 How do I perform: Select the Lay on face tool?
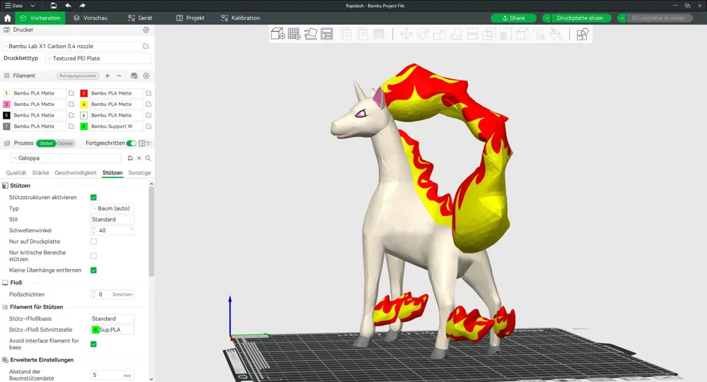pos(456,34)
